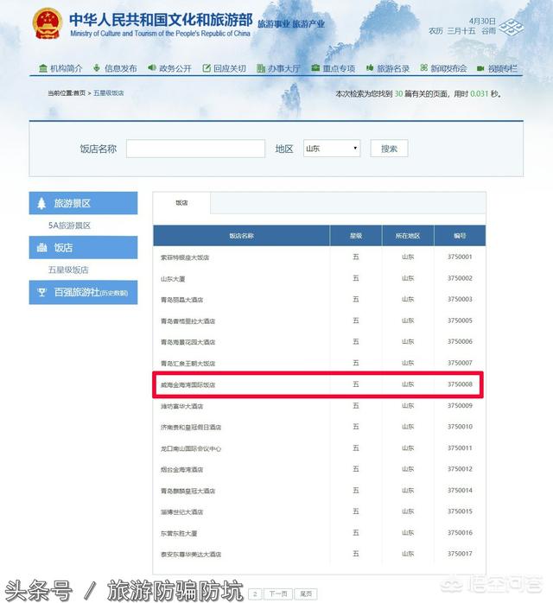Click the national emblem logo
The image size is (553, 603).
click(47, 23)
